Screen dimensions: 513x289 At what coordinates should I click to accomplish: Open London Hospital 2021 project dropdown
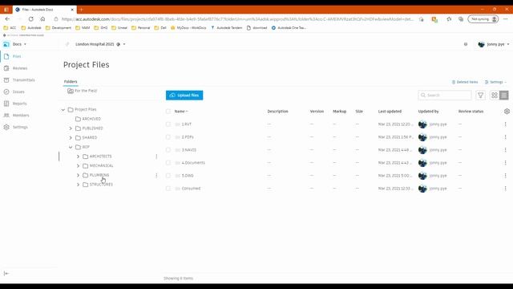(100, 44)
